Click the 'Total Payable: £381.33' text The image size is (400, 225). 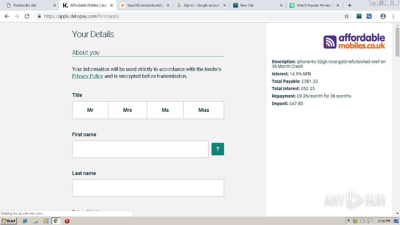click(295, 81)
